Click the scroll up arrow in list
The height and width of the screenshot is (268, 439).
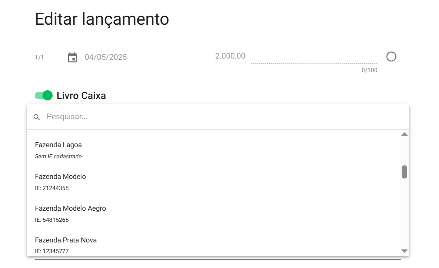404,134
